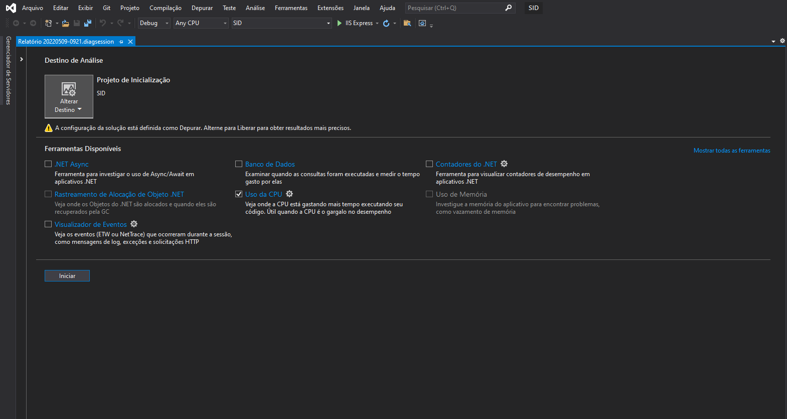Check the Banco de Dados tool
Viewport: 787px width, 419px height.
(x=239, y=164)
